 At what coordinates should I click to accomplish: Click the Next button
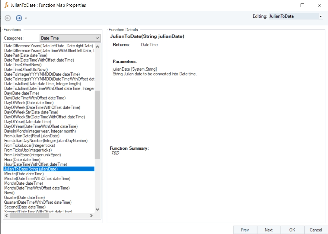click(269, 230)
